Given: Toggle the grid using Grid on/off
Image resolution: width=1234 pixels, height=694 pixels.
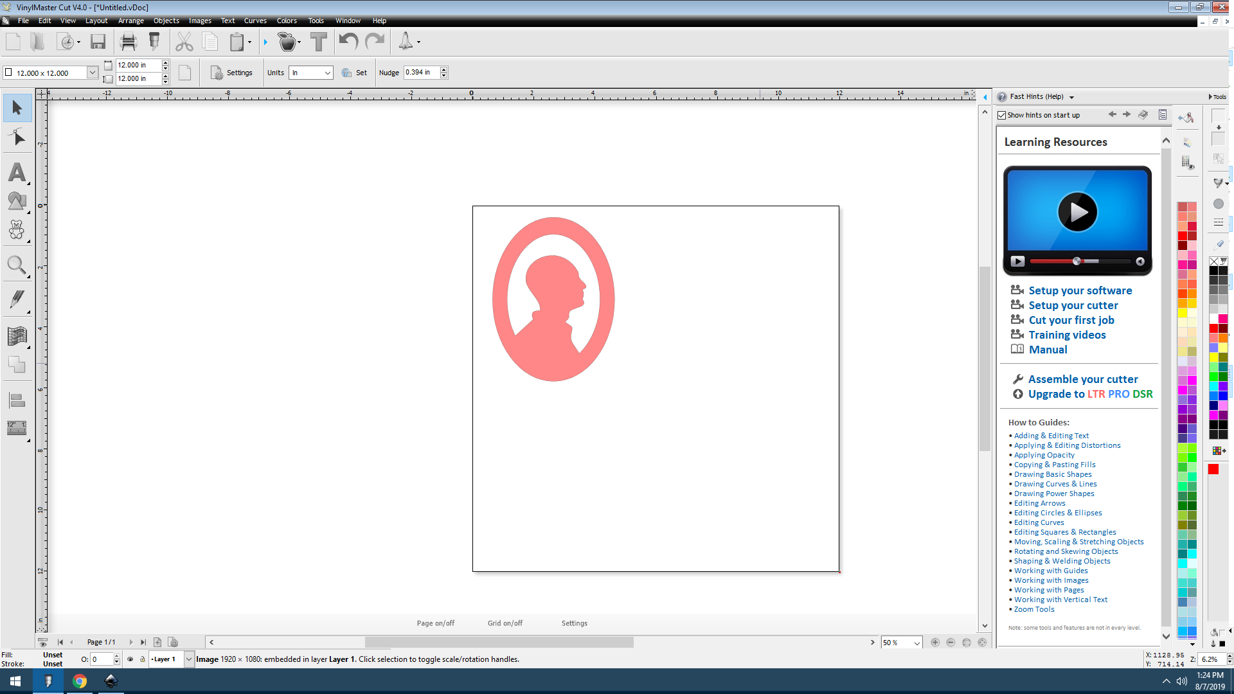Looking at the screenshot, I should click(505, 623).
